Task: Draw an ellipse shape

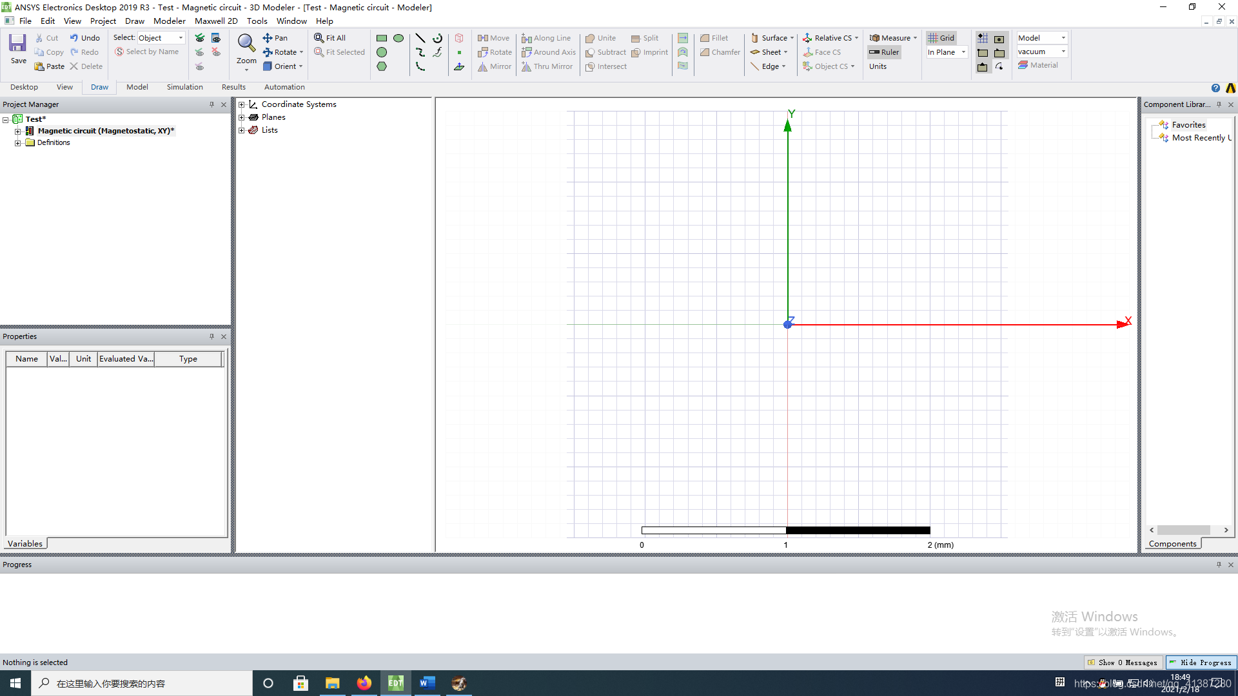Action: [398, 38]
